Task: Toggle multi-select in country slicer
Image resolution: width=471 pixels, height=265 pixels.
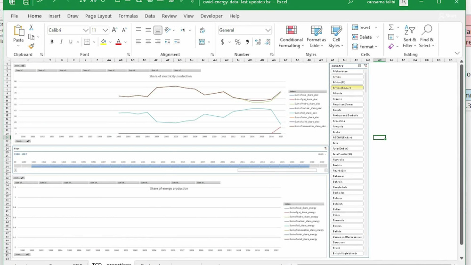Action: 359,65
